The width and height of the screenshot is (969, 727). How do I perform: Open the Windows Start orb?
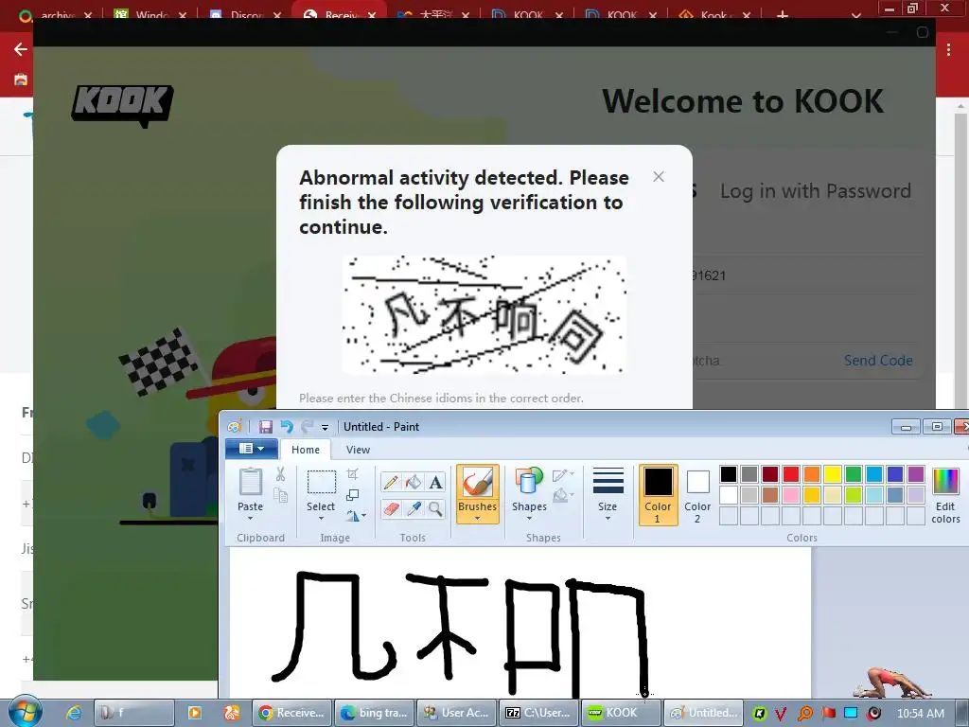(x=25, y=711)
